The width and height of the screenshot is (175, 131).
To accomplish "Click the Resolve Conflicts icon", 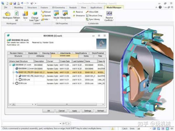I will pos(109,14).
